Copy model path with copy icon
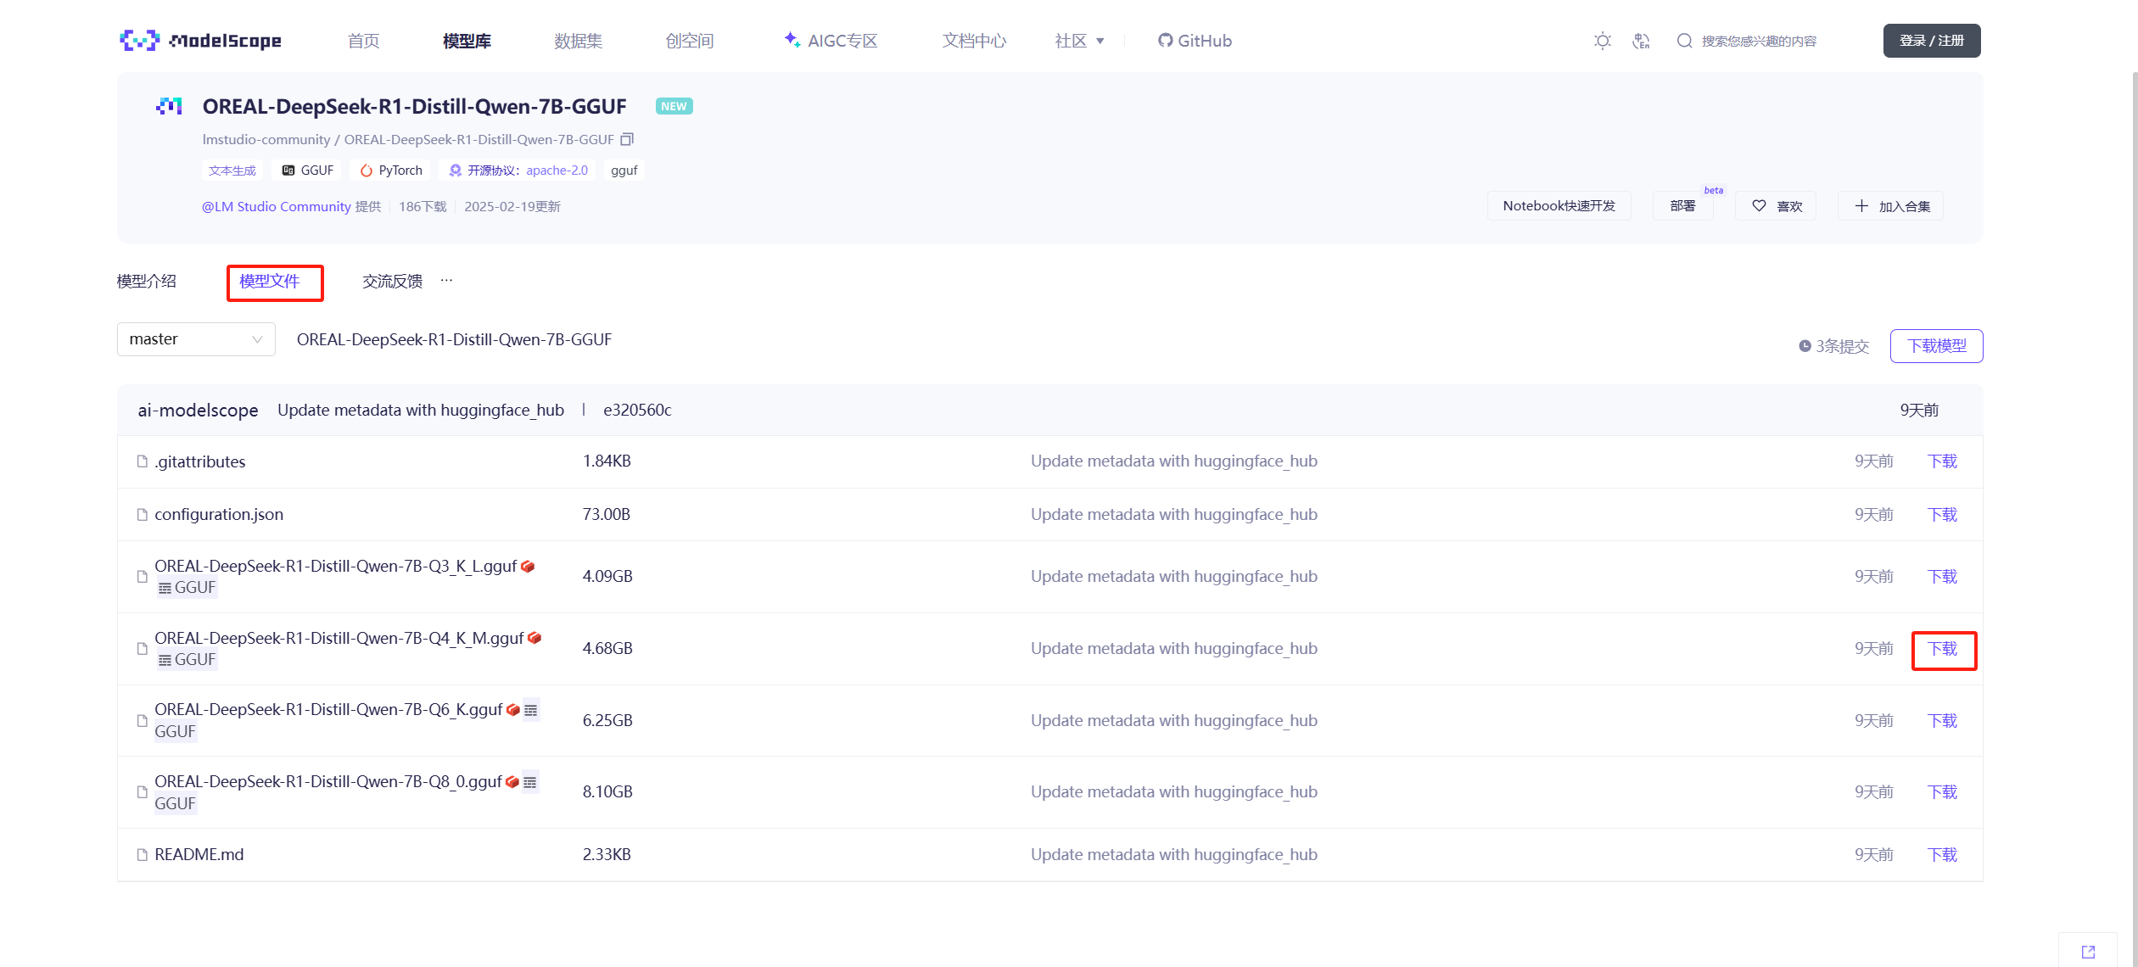Screen dimensions: 2138x967 tap(627, 139)
